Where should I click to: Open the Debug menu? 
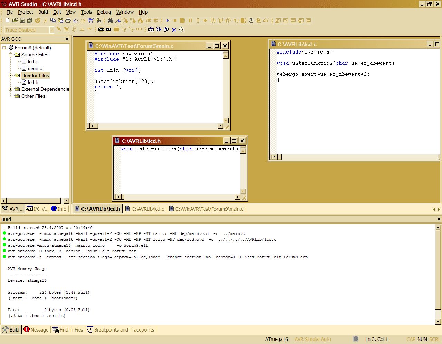coord(104,12)
